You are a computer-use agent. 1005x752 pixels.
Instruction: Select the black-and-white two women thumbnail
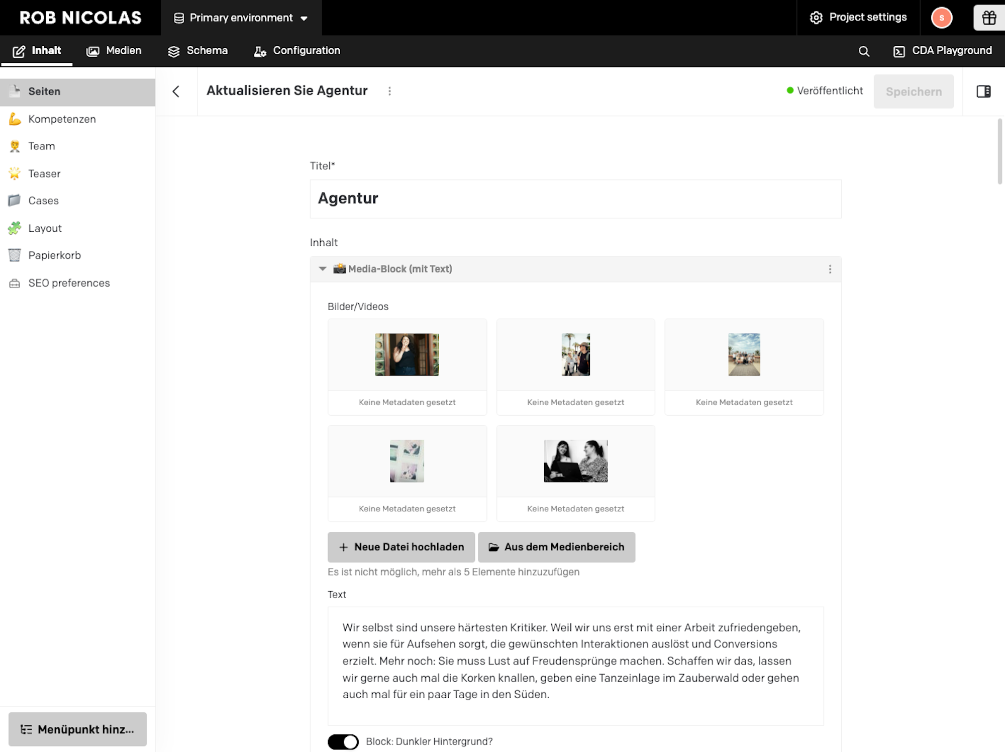click(575, 461)
